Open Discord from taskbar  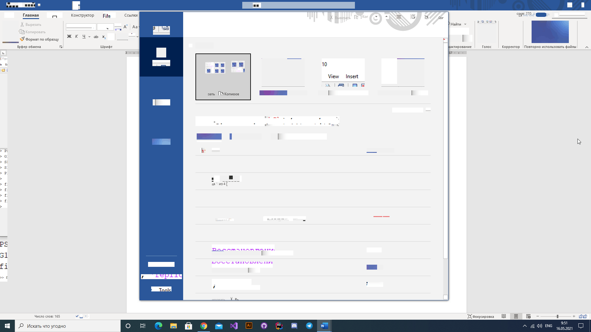294,326
